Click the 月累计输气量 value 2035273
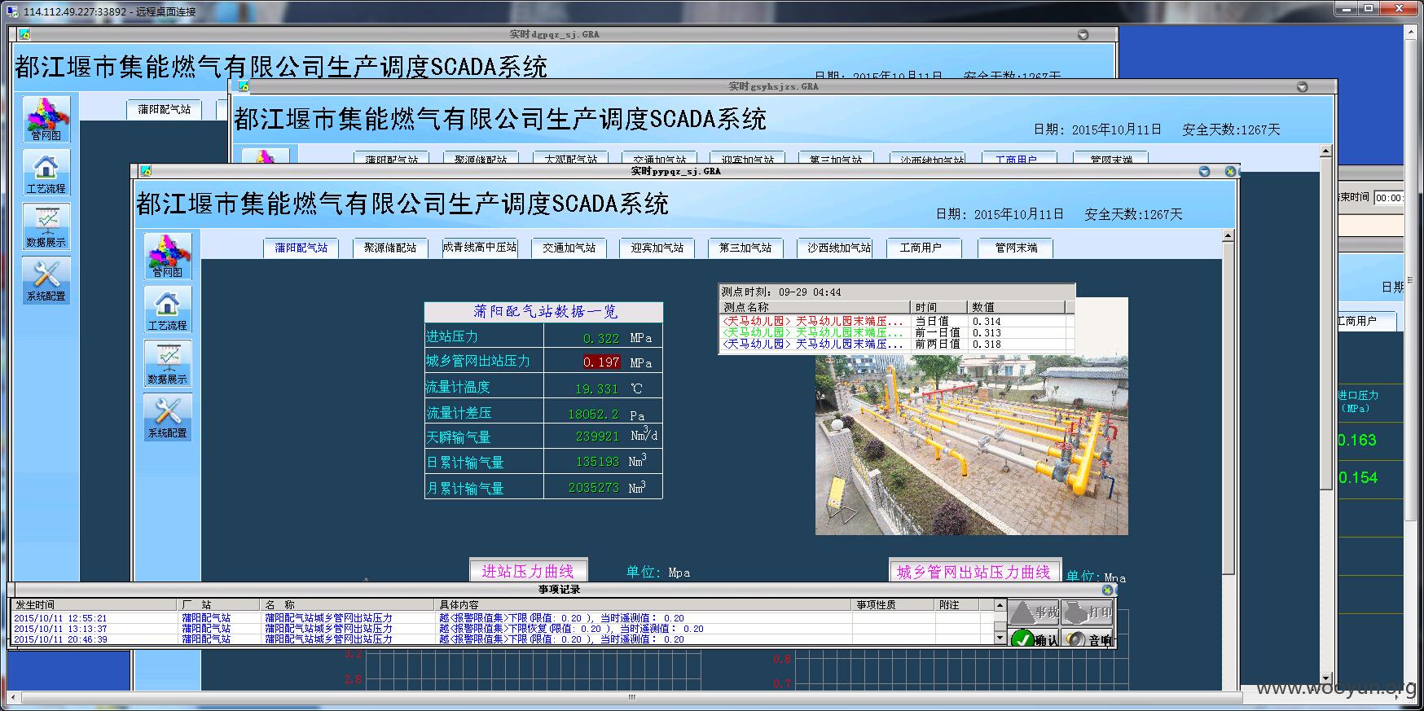Screen dimensions: 1424x711 tap(594, 487)
